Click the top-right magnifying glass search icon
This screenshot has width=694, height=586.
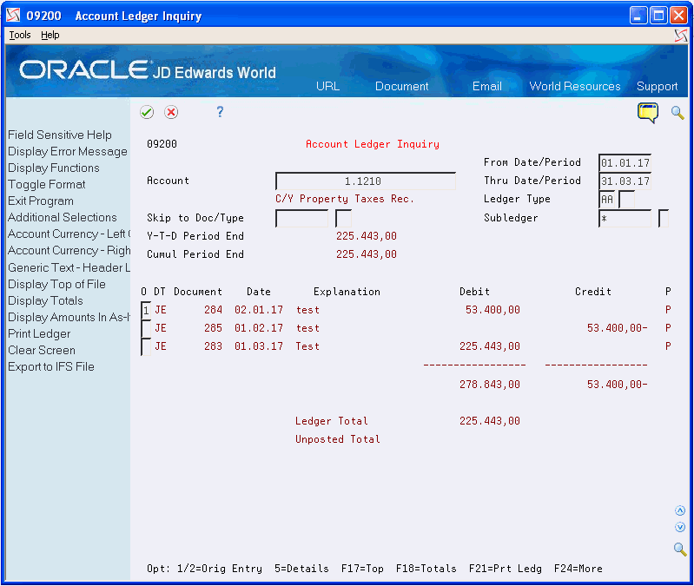(x=677, y=113)
